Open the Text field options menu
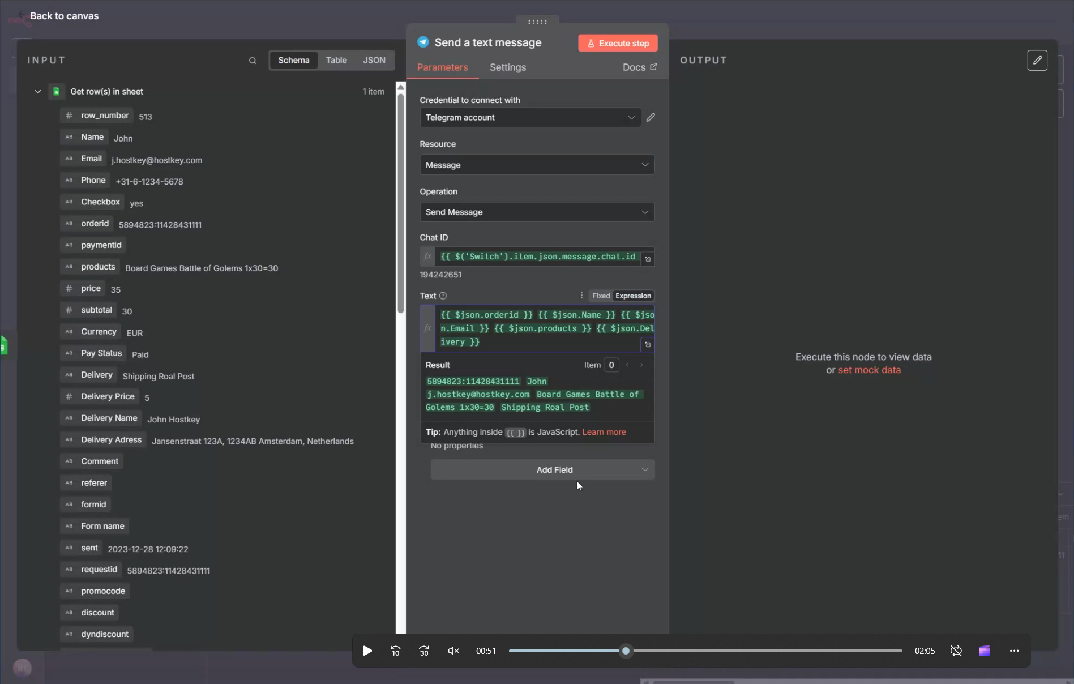 (581, 296)
